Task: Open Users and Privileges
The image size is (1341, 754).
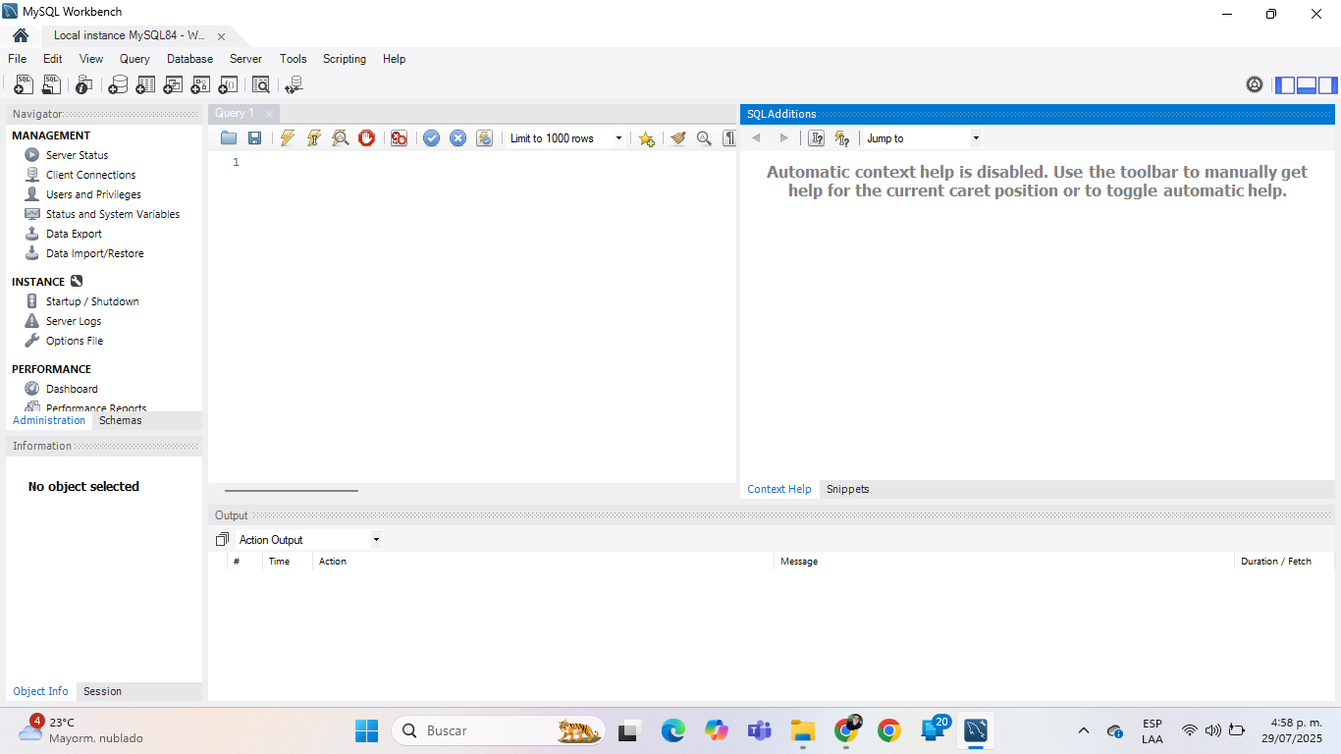Action: point(93,194)
